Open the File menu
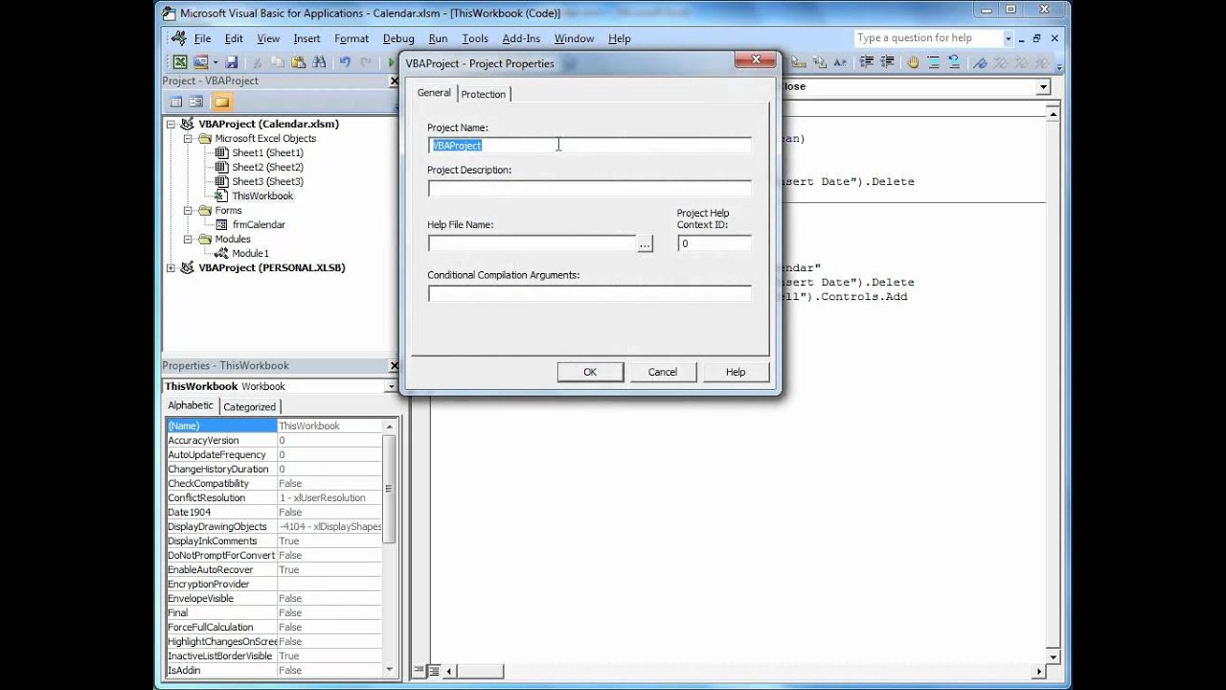 tap(202, 38)
